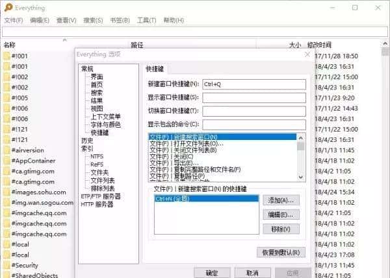Select 文件夹 in the options tree
Screen dimensions: 390x278
tap(99, 172)
